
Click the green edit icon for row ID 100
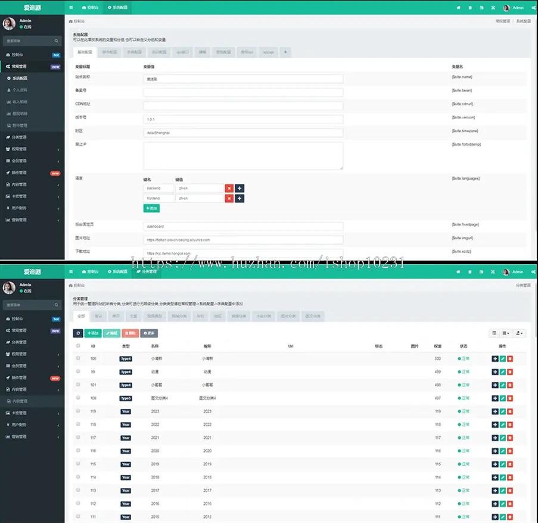point(503,359)
